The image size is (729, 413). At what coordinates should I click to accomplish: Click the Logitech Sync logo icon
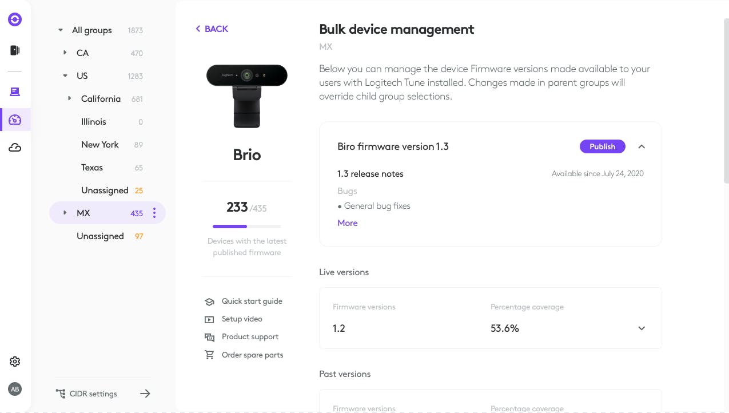[15, 19]
